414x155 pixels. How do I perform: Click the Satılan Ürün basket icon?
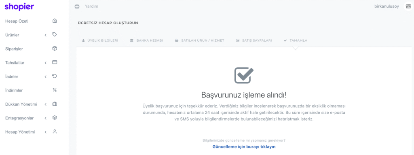(176, 41)
